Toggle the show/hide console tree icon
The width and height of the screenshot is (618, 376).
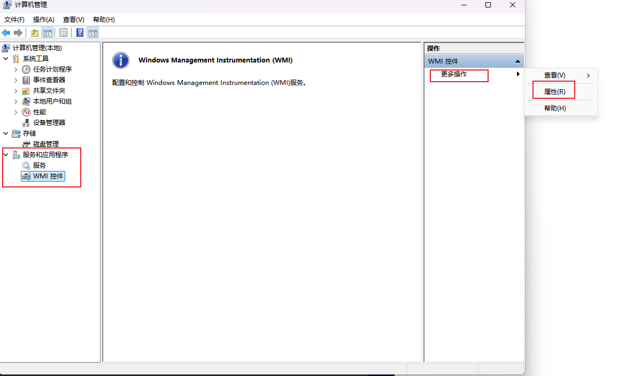coord(47,33)
